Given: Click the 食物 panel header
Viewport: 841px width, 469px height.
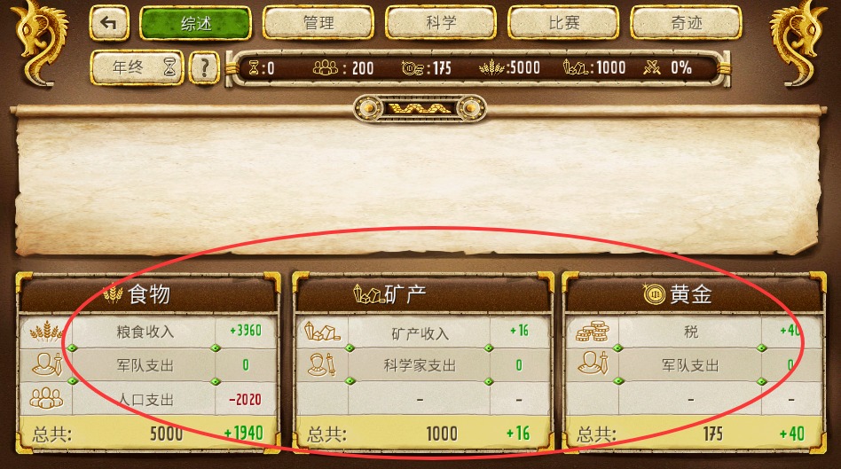Looking at the screenshot, I should point(148,293).
